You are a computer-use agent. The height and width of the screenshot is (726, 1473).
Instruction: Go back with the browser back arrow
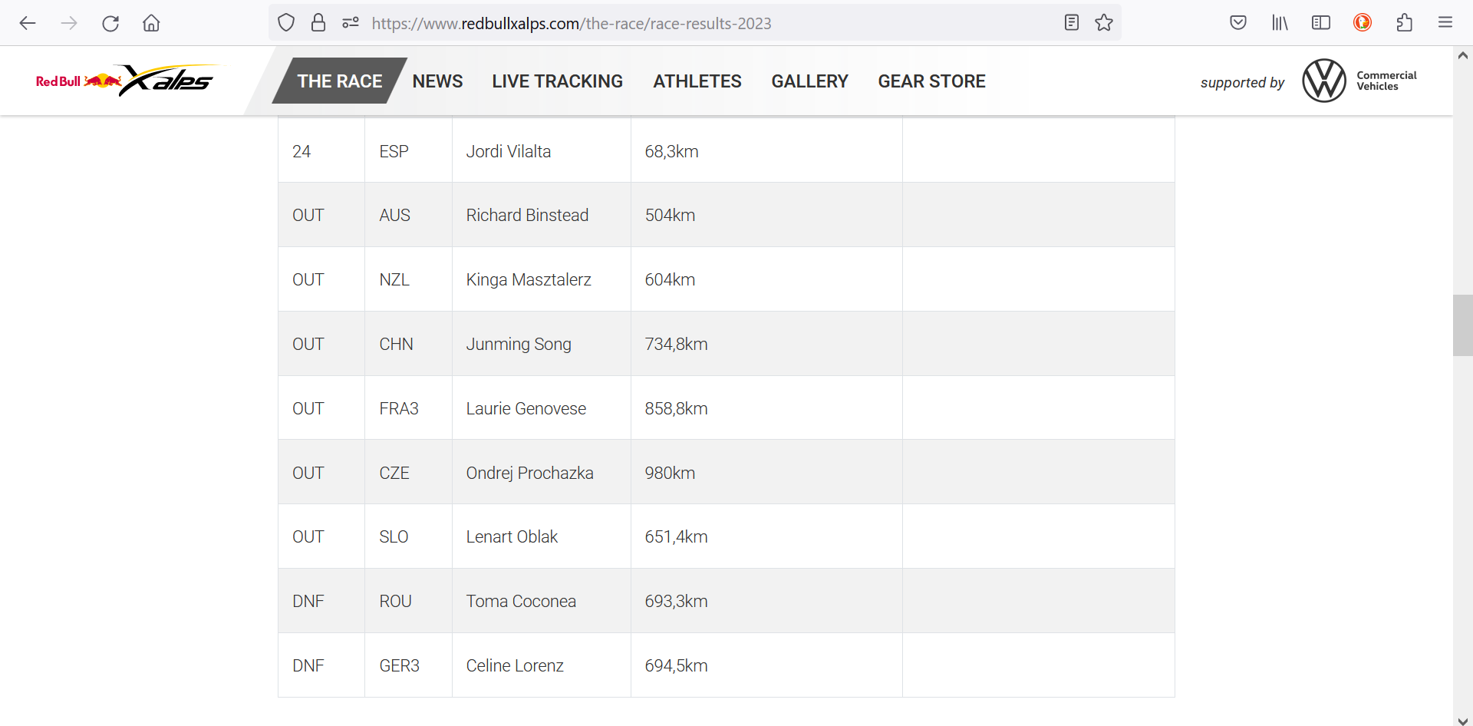[28, 23]
